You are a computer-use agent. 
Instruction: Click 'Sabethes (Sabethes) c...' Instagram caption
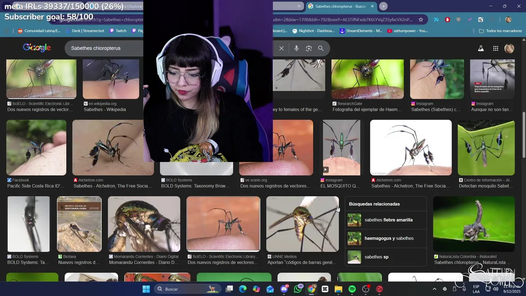436,110
